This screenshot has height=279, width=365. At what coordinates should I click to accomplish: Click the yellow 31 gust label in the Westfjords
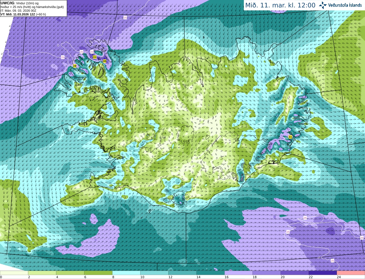(x=95, y=57)
